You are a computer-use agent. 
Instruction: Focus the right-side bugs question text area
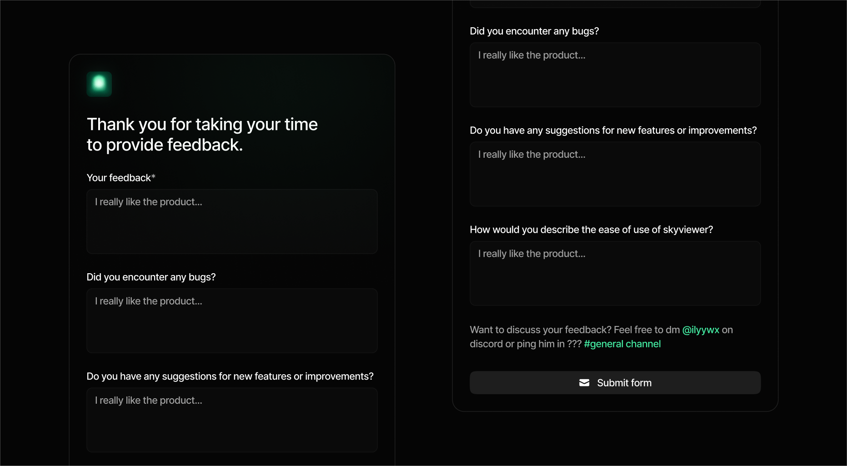point(615,75)
